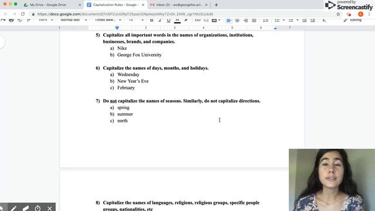Click the 'summer' list item
The image size is (375, 211).
pos(125,114)
